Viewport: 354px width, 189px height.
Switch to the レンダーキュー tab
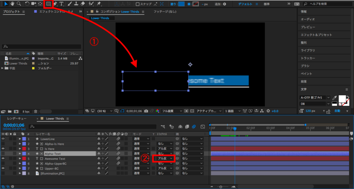[x=17, y=119]
